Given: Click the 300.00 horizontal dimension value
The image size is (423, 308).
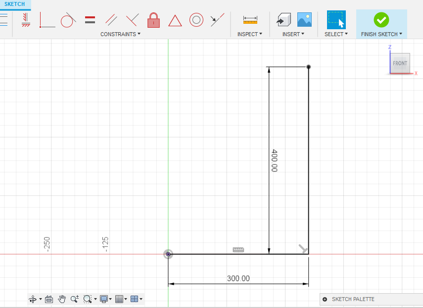Looking at the screenshot, I should click(x=238, y=278).
